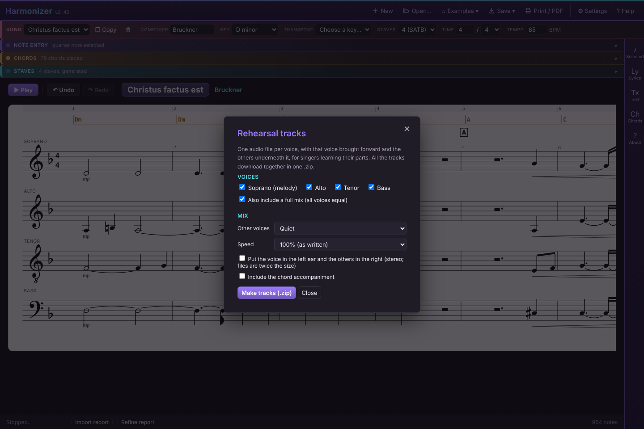Screen dimensions: 644x429
Task: Click the Undo button
Action: coord(64,90)
